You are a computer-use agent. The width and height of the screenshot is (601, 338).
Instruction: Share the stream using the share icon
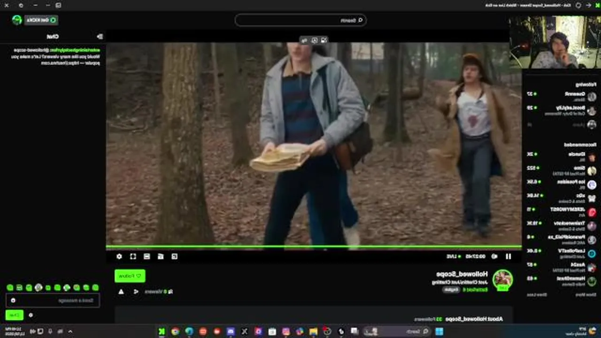pos(136,292)
